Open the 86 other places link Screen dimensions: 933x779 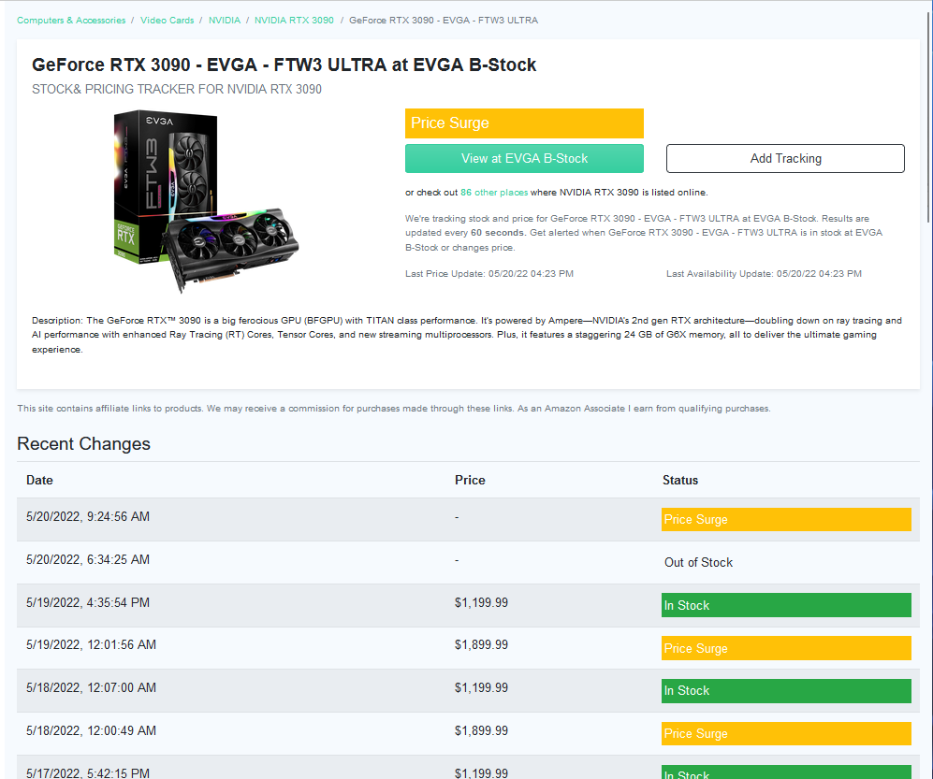(494, 193)
